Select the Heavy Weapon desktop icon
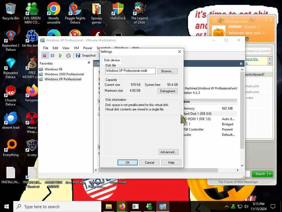The height and width of the screenshot is (212, 282). pyautogui.click(x=32, y=123)
